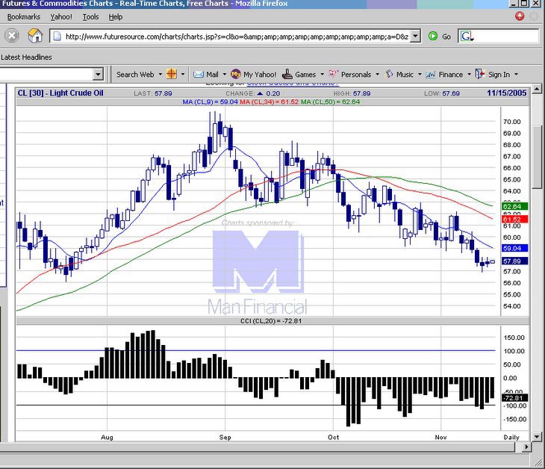Click the green 62.64 price tag

[515, 207]
